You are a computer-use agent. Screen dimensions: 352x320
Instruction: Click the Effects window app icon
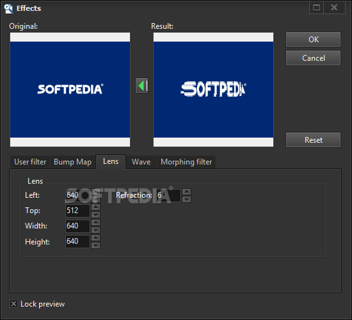(x=8, y=8)
